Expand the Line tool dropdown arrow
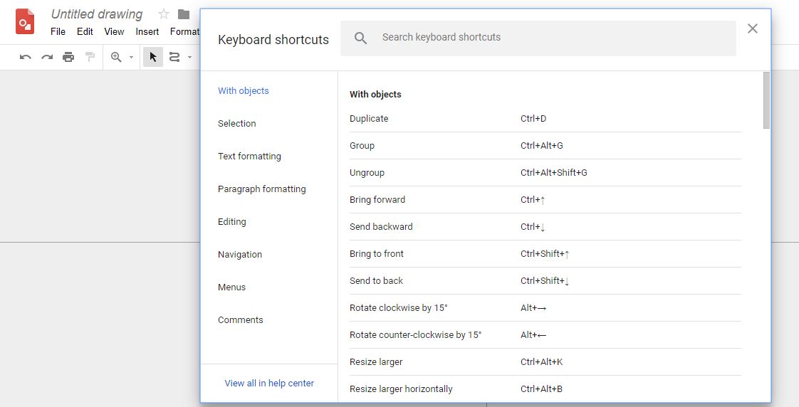 [189, 57]
